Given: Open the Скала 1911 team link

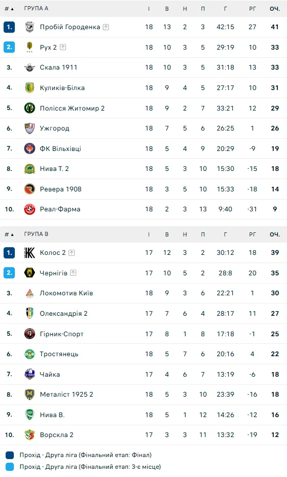Looking at the screenshot, I should pos(58,67).
